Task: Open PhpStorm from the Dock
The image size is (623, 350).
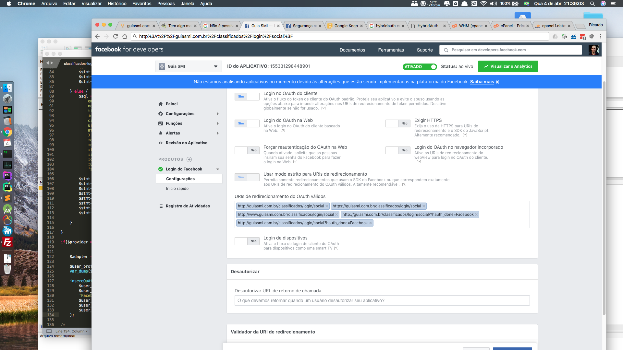Action: [7, 176]
